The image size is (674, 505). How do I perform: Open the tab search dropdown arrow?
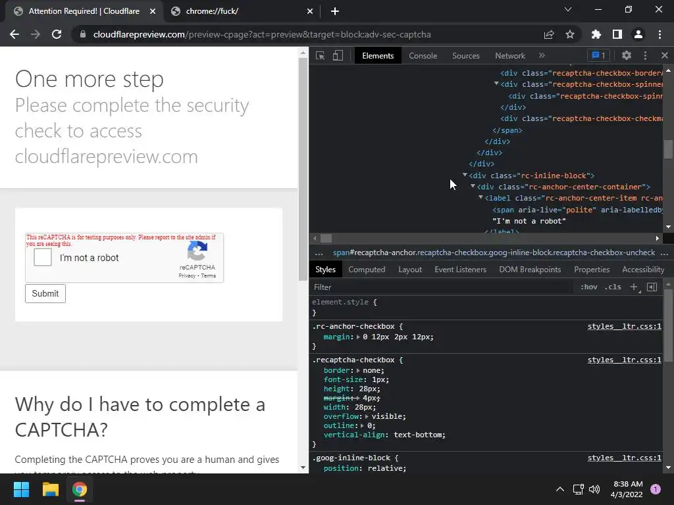568,9
